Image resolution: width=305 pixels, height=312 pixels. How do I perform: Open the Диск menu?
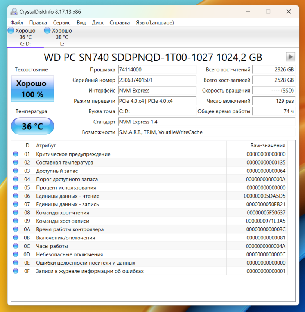98,23
